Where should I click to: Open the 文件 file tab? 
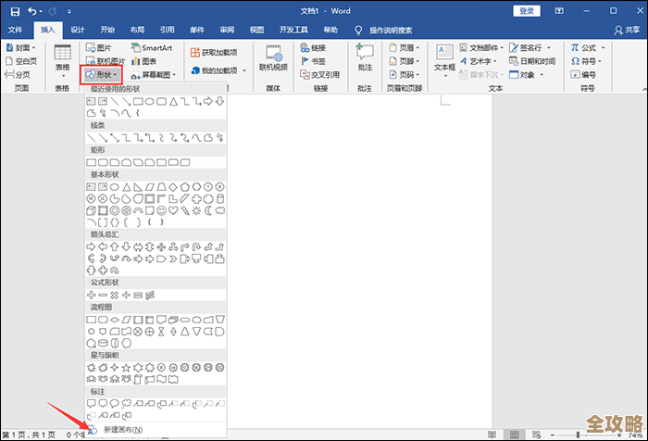pos(16,30)
